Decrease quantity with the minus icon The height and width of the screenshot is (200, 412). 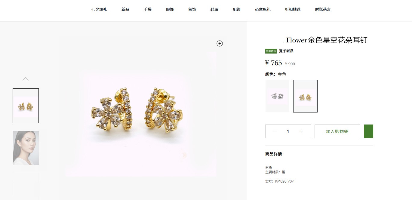coord(275,131)
